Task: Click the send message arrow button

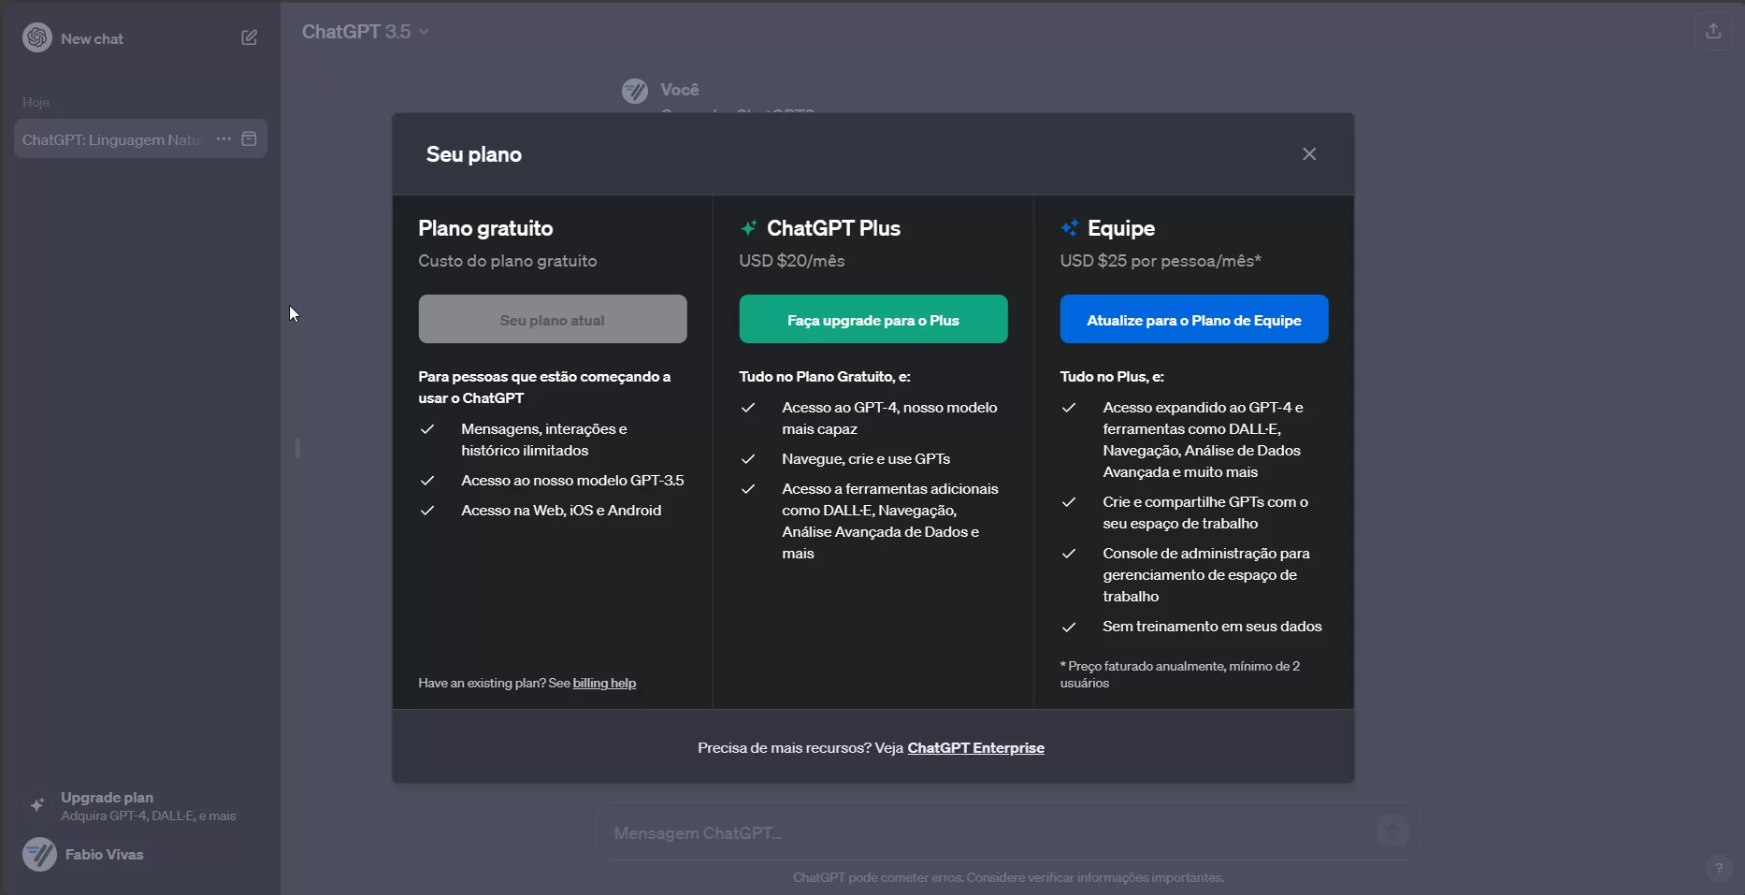Action: 1392,830
